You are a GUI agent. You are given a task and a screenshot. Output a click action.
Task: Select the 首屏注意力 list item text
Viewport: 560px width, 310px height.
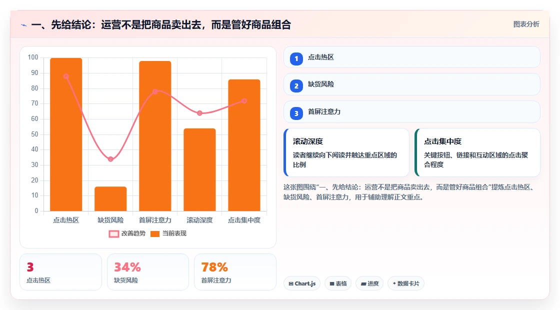click(x=324, y=112)
